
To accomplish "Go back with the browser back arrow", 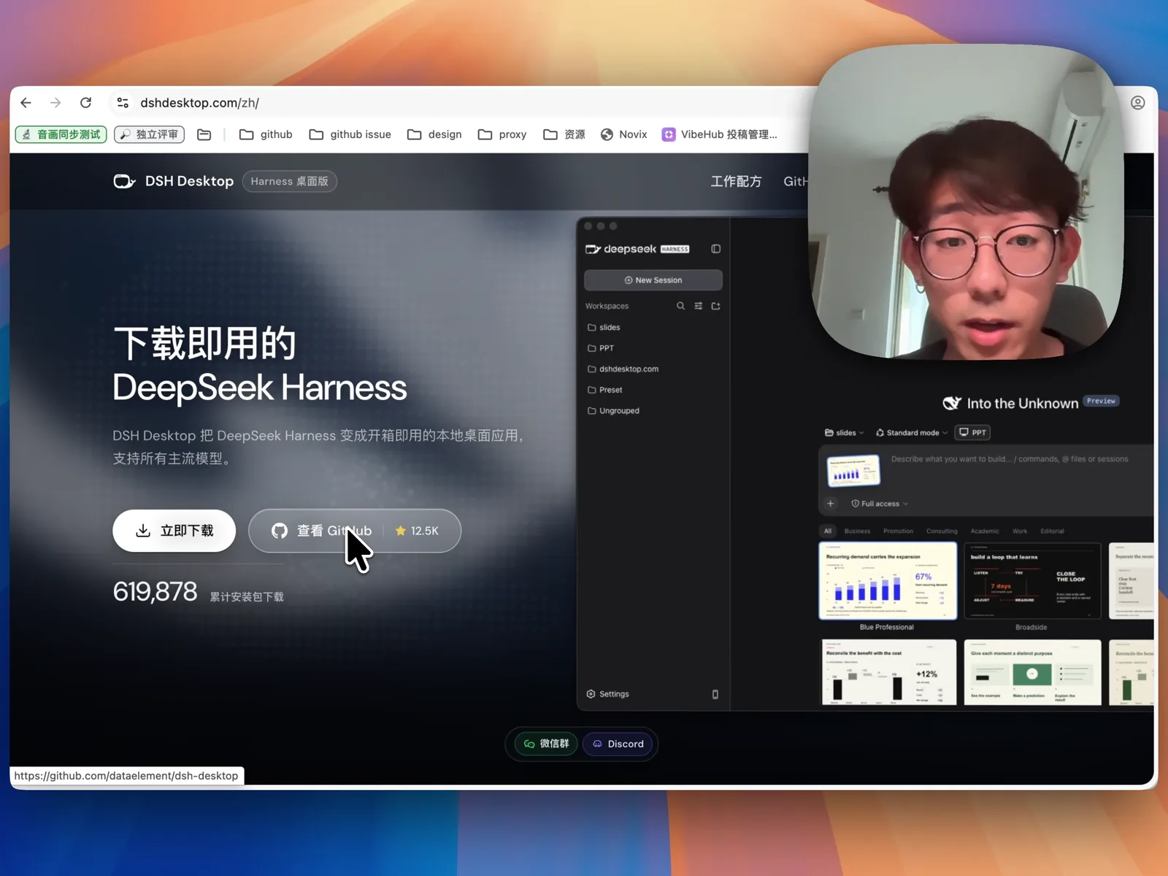I will tap(26, 103).
